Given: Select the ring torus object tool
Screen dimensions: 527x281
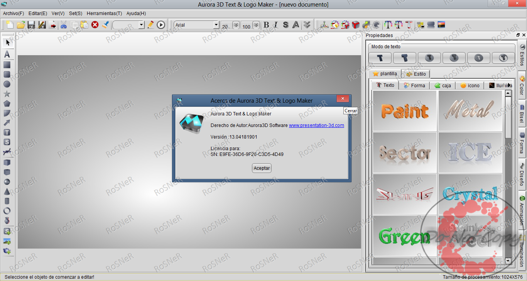Looking at the screenshot, I should [x=7, y=211].
